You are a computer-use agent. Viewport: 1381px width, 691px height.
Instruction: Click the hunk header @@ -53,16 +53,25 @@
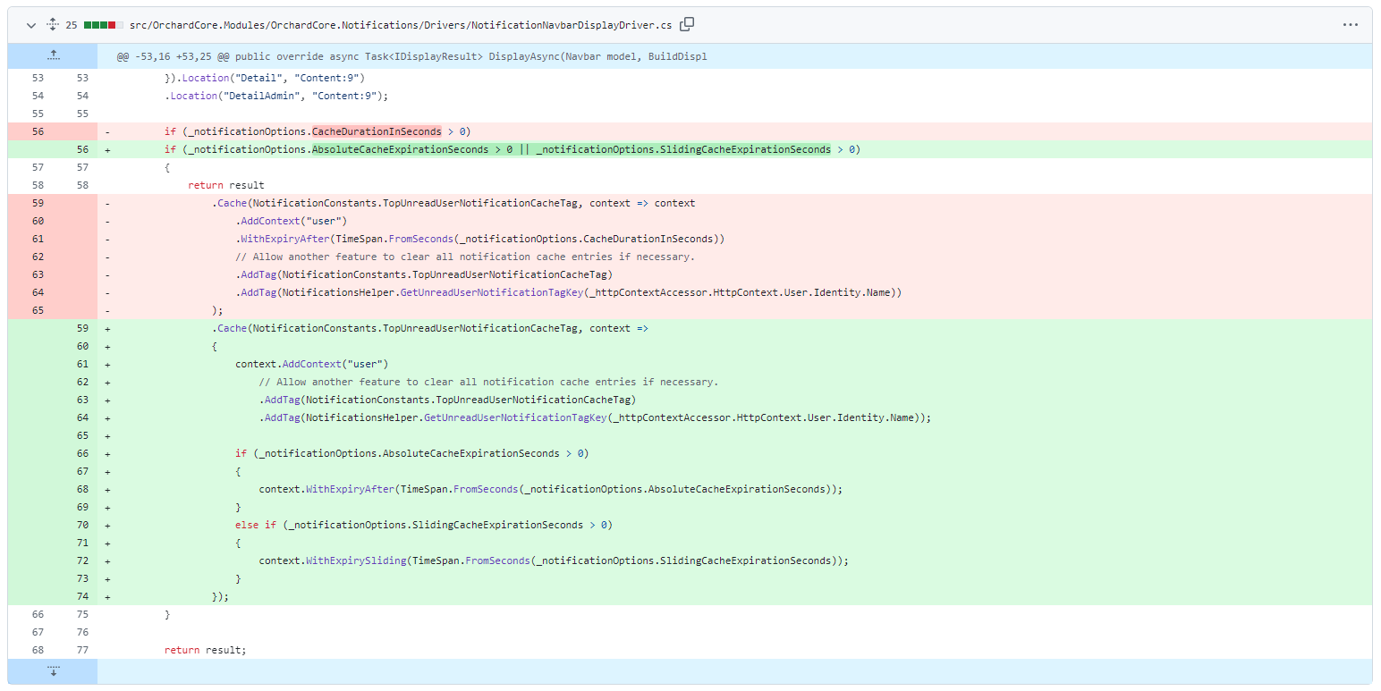[x=411, y=56]
